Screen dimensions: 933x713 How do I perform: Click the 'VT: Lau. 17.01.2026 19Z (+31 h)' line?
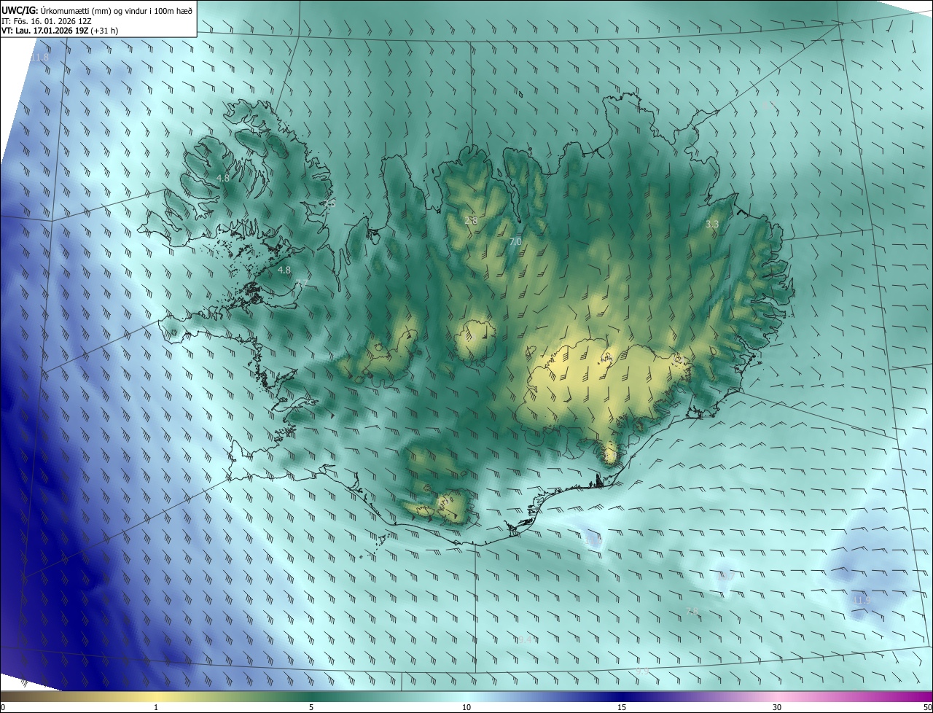[60, 31]
